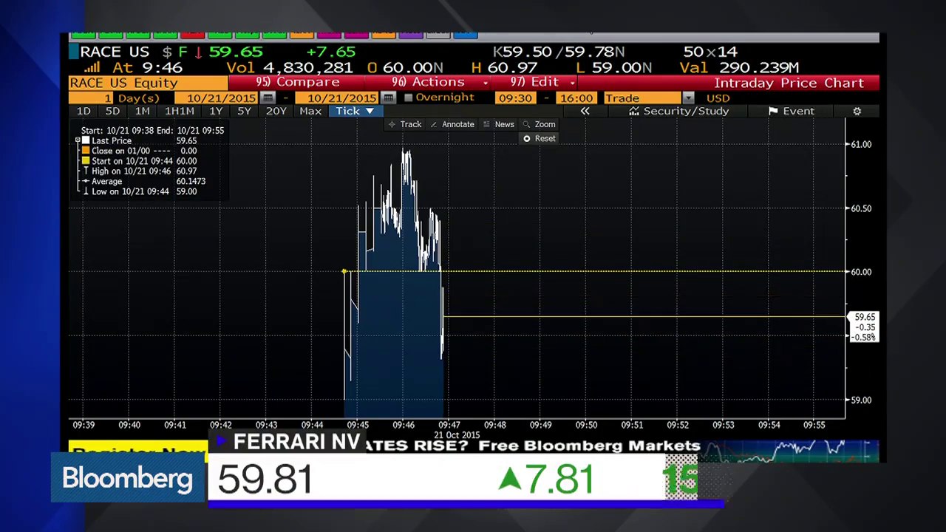The height and width of the screenshot is (532, 946).
Task: Click the orange Close legend swatch
Action: (86, 151)
